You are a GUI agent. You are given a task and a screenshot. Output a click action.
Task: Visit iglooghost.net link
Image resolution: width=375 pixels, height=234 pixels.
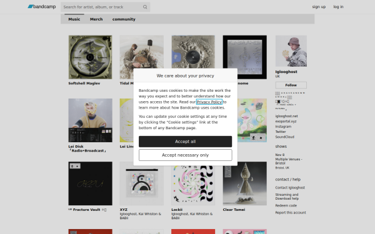pos(286,116)
